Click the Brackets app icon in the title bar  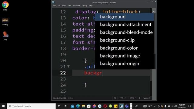click(53, 2)
